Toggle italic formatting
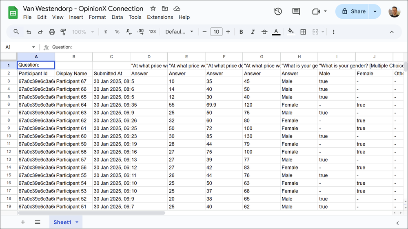 [x=253, y=32]
